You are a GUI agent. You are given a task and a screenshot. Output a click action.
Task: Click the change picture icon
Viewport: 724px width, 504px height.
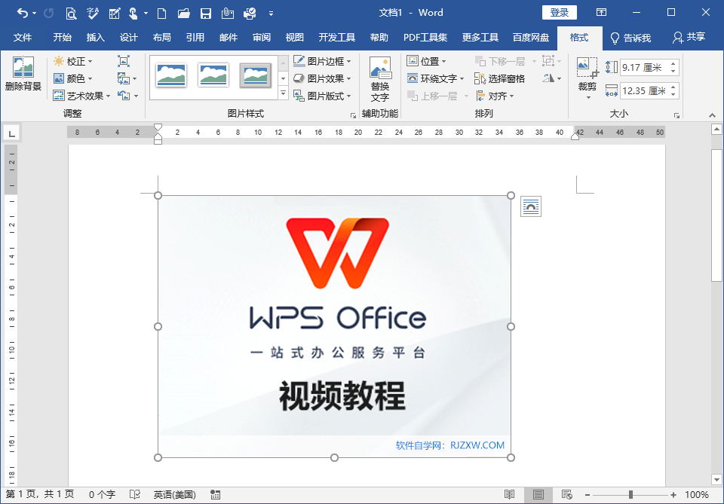point(123,78)
